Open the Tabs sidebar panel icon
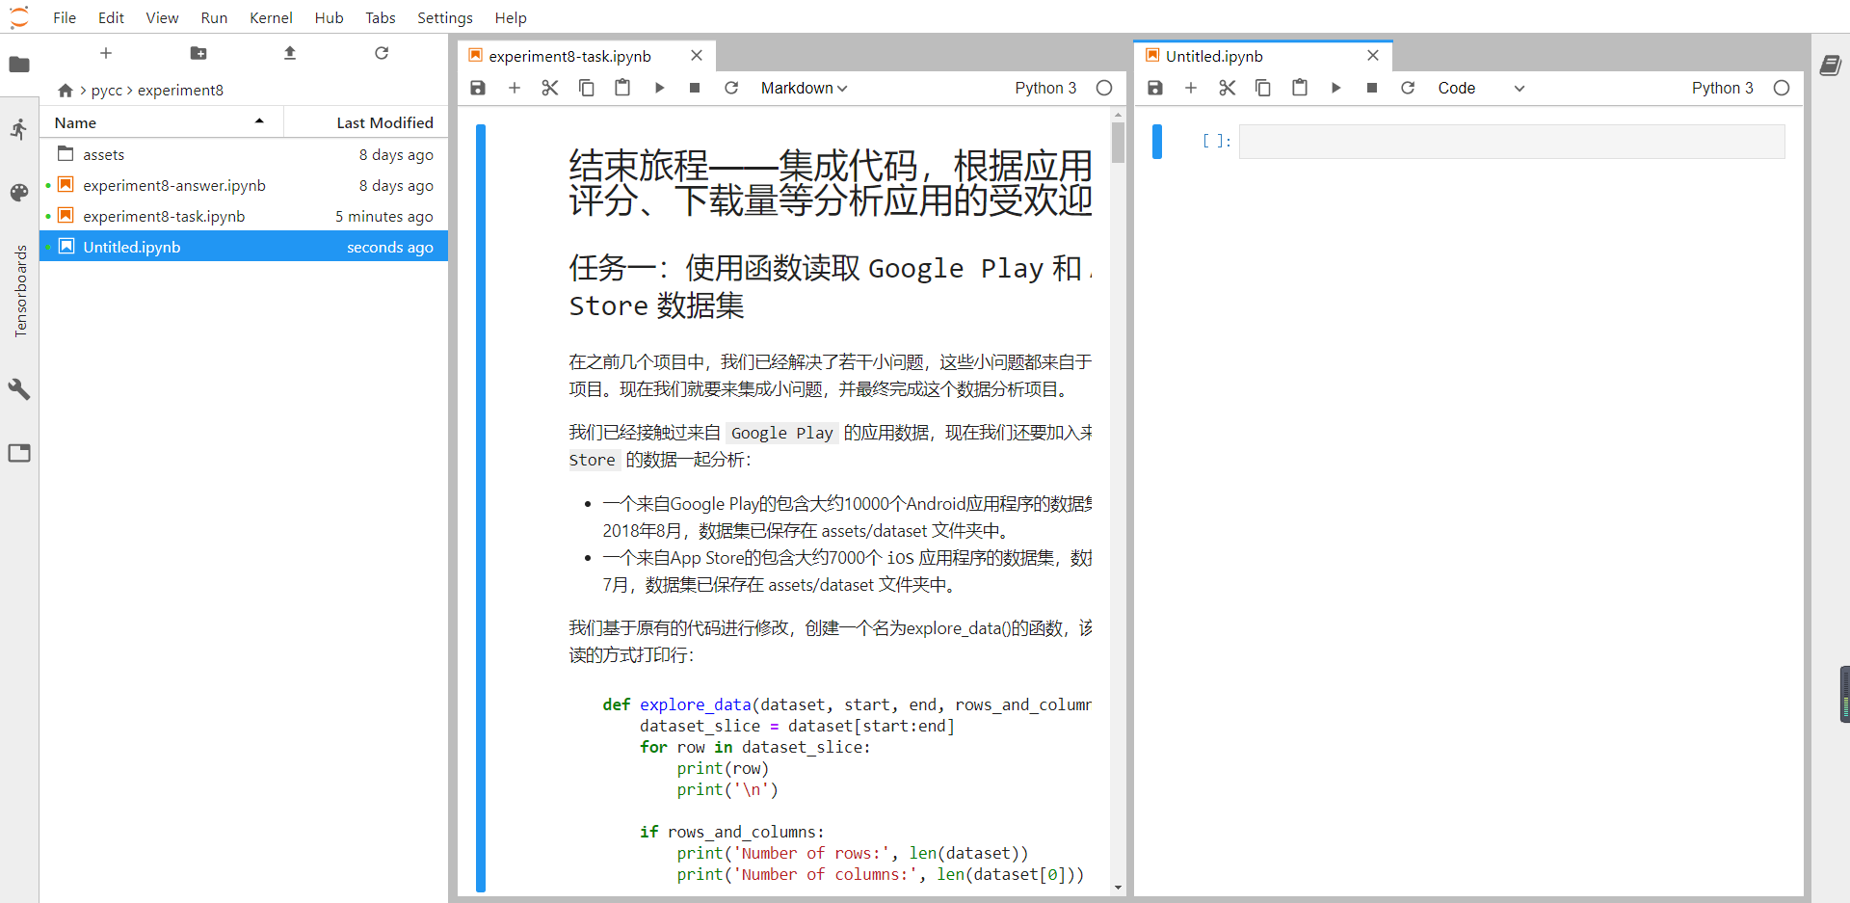The width and height of the screenshot is (1850, 903). point(19,453)
